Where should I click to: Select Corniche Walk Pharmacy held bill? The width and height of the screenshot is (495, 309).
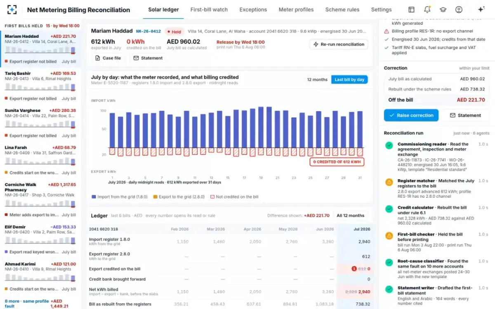(40, 199)
